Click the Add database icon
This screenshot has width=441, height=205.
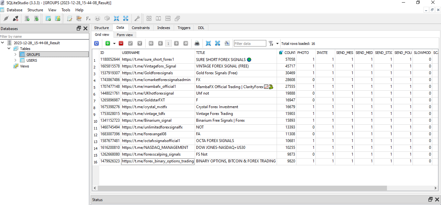[27, 18]
